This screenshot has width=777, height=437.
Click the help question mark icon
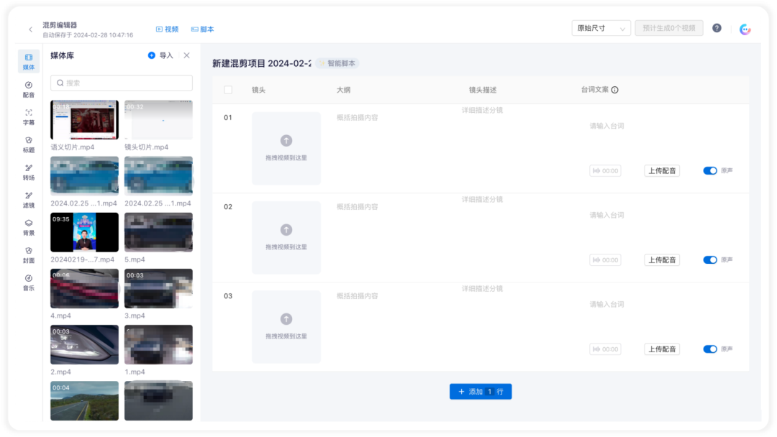pyautogui.click(x=717, y=28)
